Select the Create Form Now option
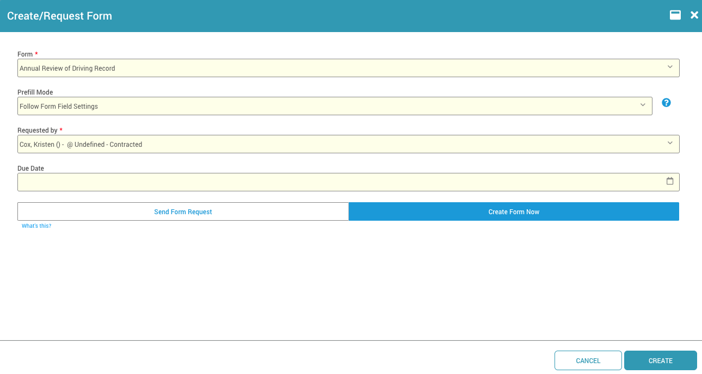This screenshot has width=702, height=374. tap(514, 212)
